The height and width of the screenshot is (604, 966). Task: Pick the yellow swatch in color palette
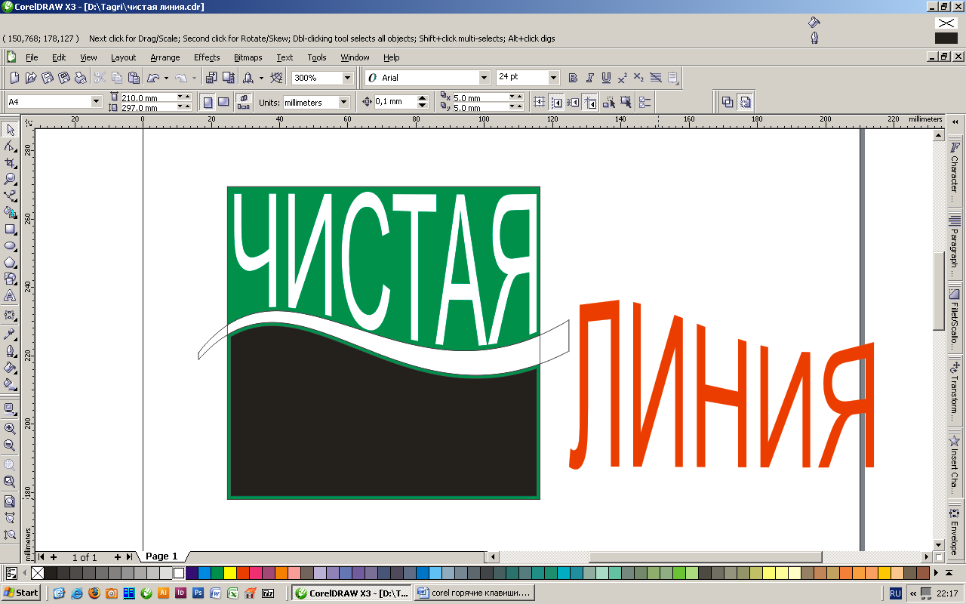pos(230,573)
